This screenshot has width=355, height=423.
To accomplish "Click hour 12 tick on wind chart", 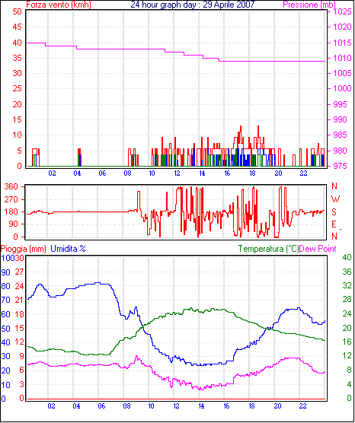I will [177, 173].
